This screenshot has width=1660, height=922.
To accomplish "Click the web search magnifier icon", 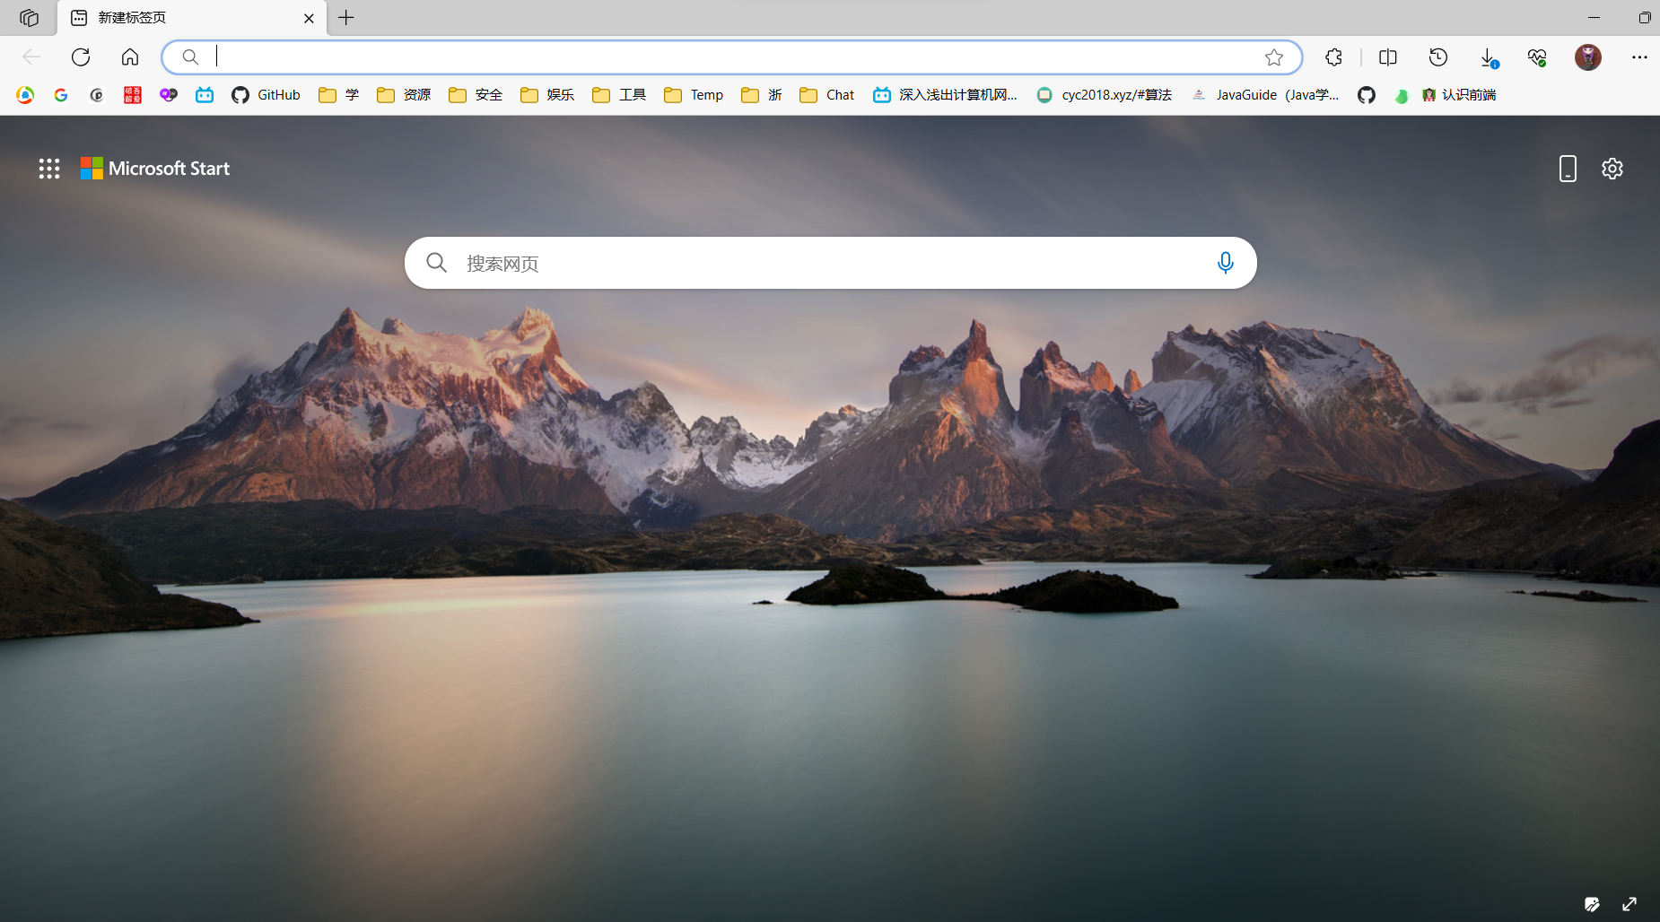I will [437, 263].
